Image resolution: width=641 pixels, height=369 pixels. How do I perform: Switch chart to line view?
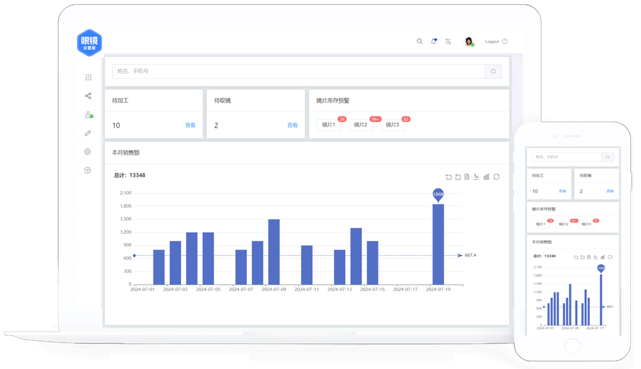coord(476,177)
